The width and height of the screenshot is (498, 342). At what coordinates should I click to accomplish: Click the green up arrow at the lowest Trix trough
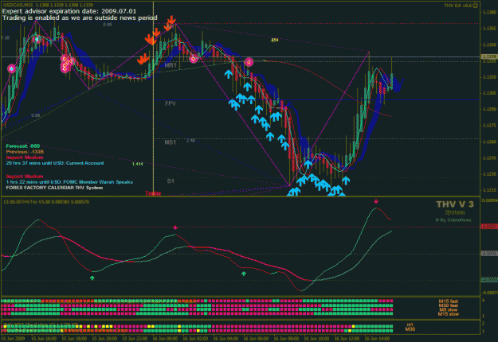point(92,278)
